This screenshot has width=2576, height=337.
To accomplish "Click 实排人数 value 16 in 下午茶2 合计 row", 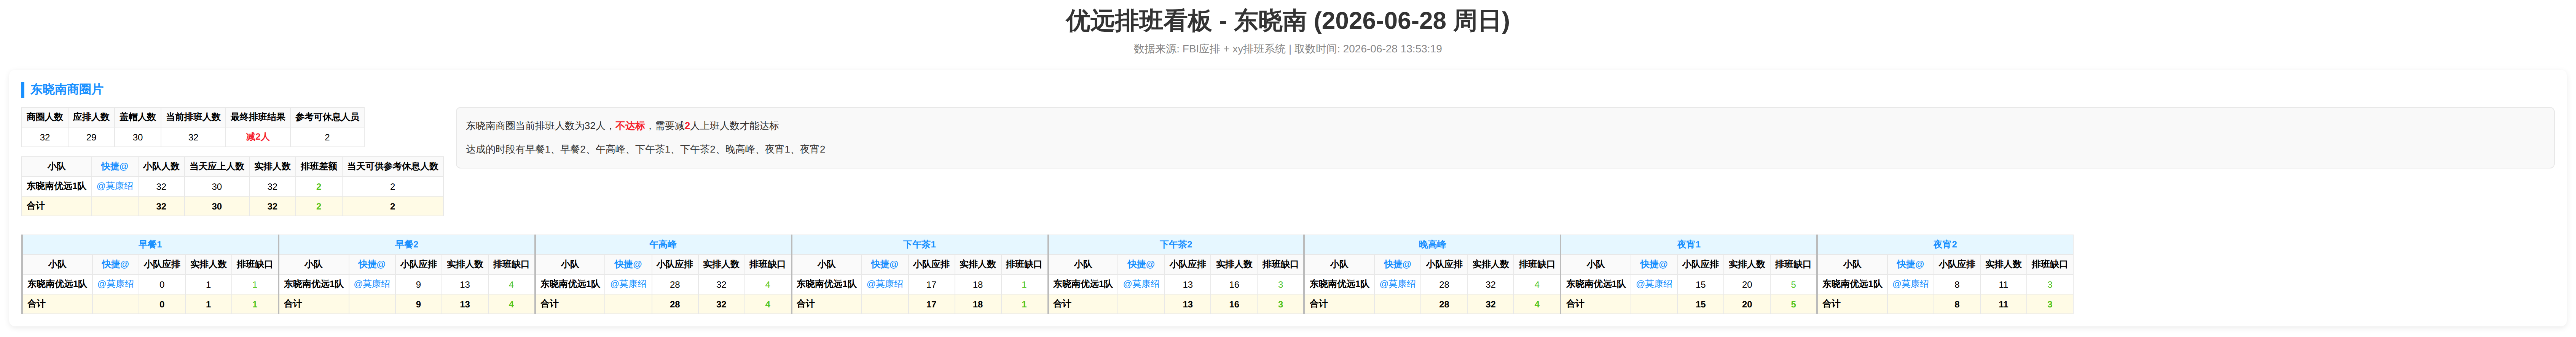I will pos(1234,304).
